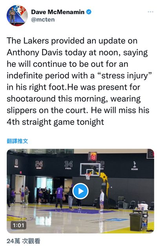
Task: Open Dave McMenamin's profile avatar
Action: [17, 16]
